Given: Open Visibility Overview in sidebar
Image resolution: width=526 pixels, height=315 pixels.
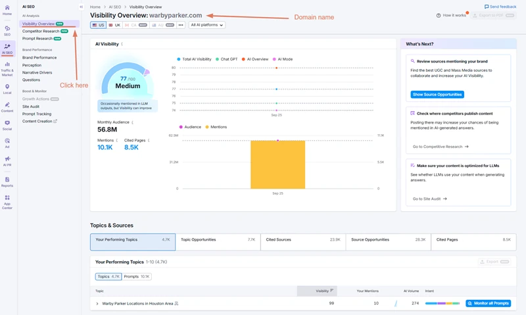Looking at the screenshot, I should click(x=49, y=24).
